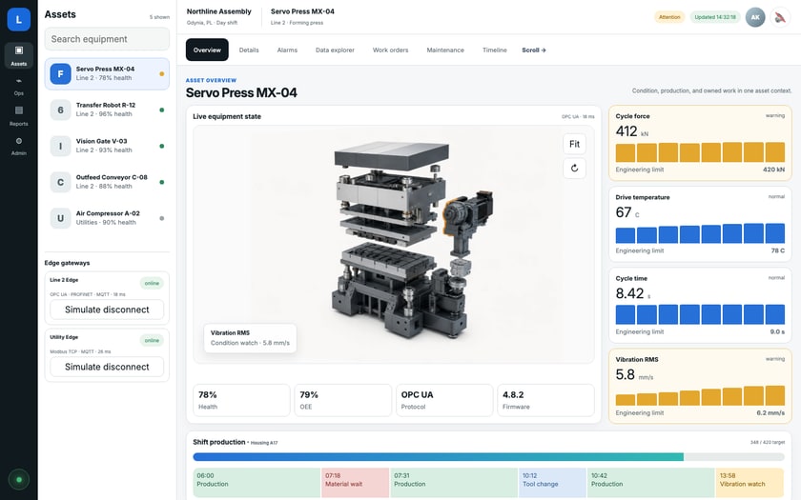Open the Admin sidebar icon

19,146
